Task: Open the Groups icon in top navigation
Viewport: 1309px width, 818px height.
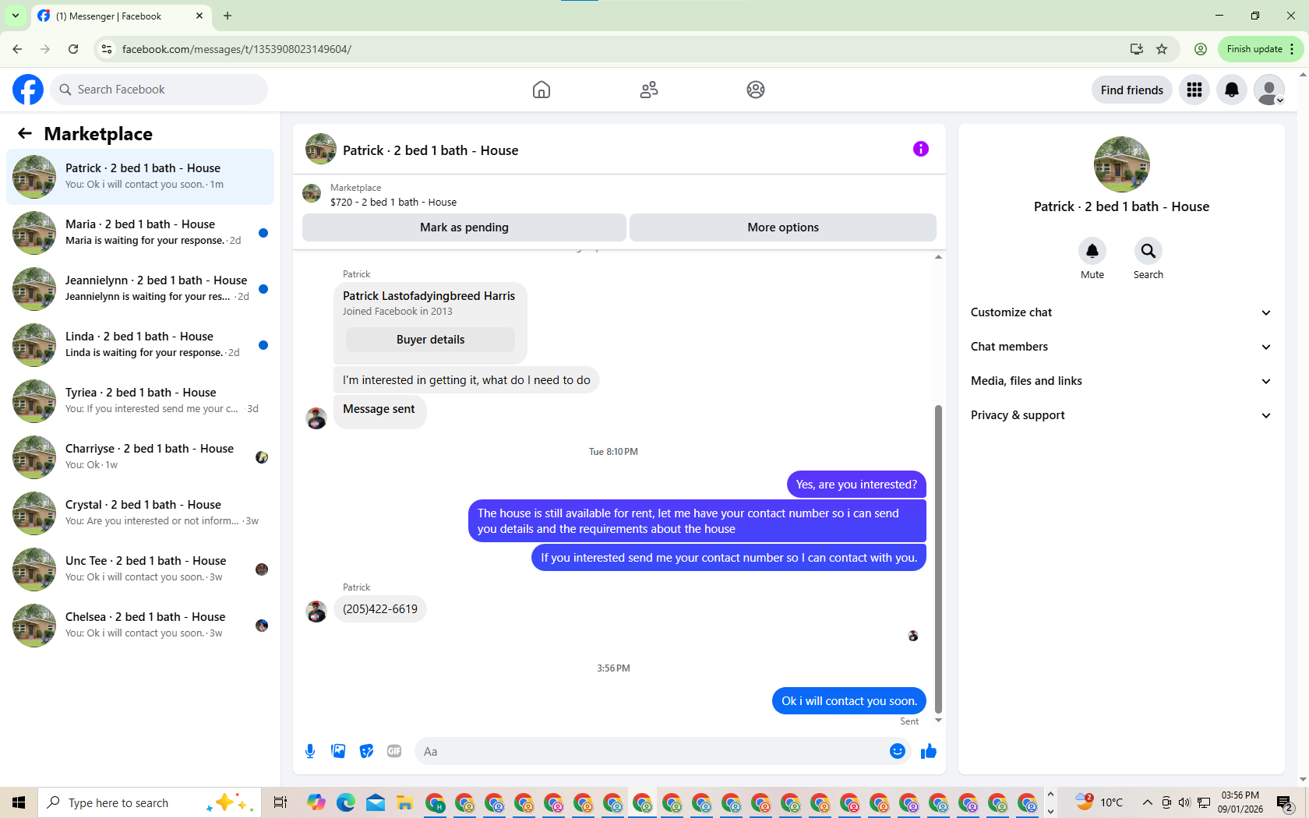Action: tap(756, 90)
